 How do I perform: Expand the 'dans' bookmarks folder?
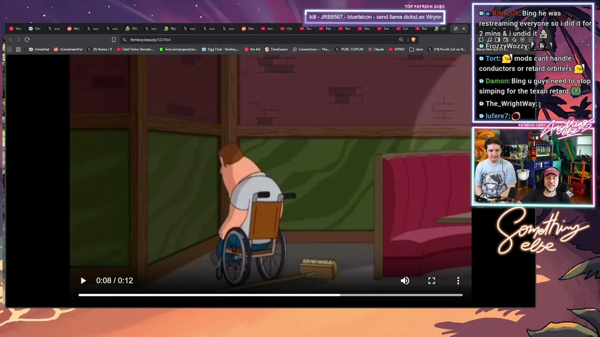pos(416,49)
